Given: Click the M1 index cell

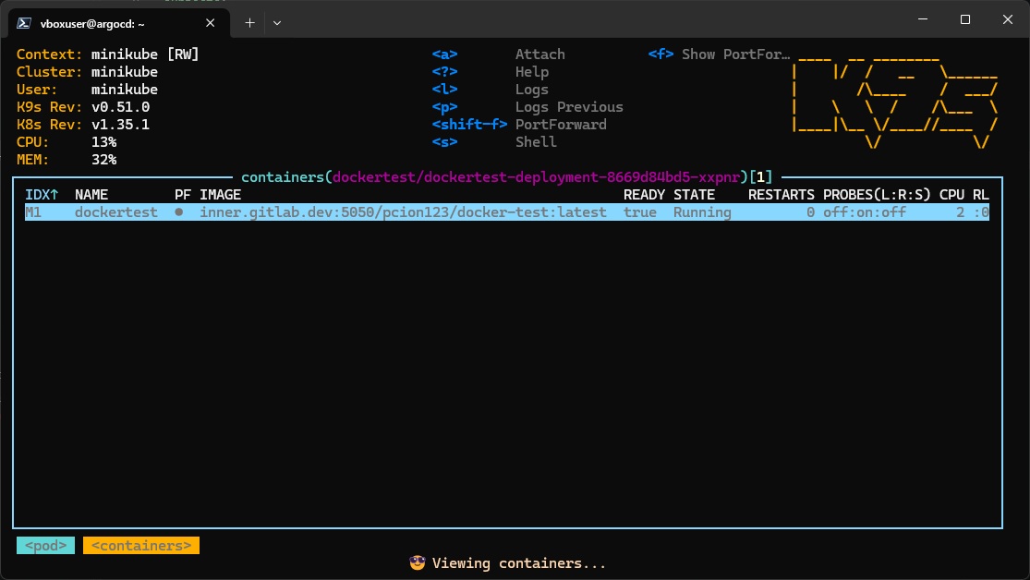Looking at the screenshot, I should point(33,212).
